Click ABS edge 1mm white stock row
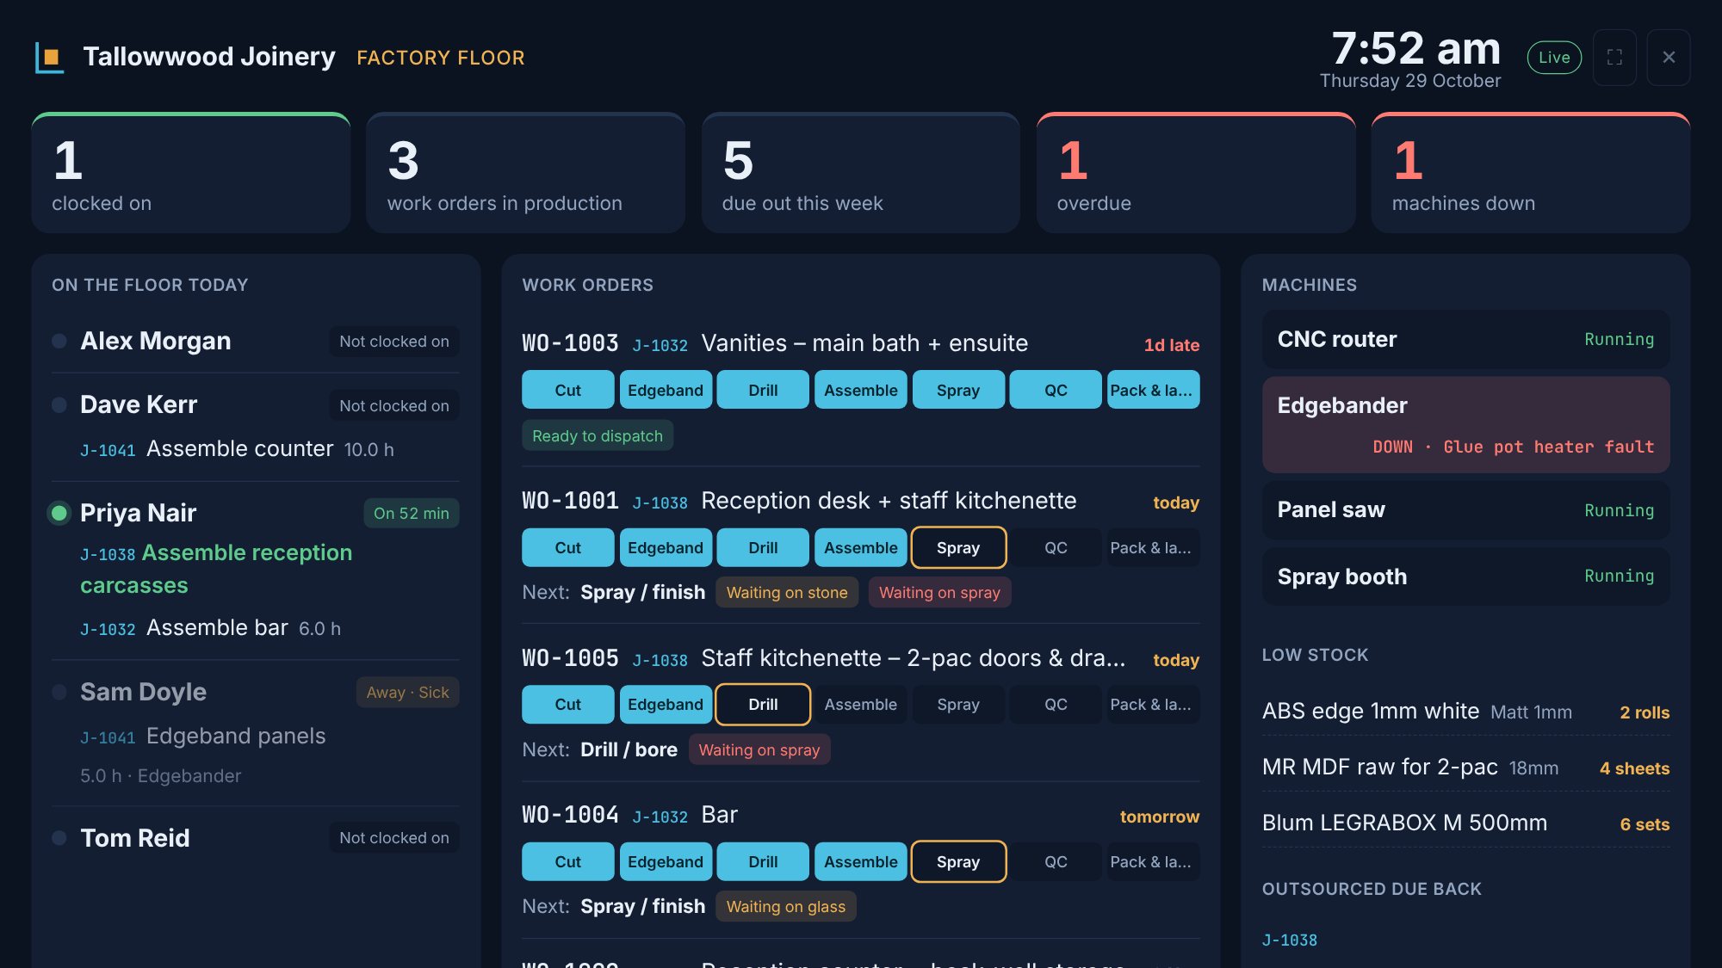This screenshot has width=1722, height=968. (1465, 712)
